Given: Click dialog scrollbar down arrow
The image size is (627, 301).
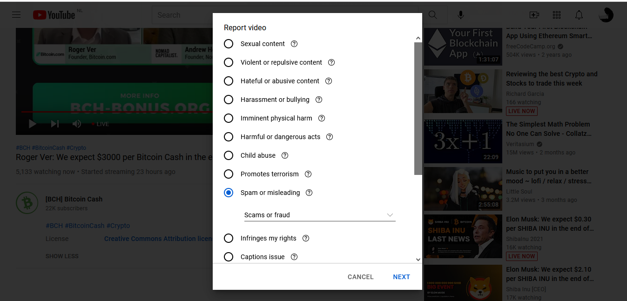Looking at the screenshot, I should point(418,260).
